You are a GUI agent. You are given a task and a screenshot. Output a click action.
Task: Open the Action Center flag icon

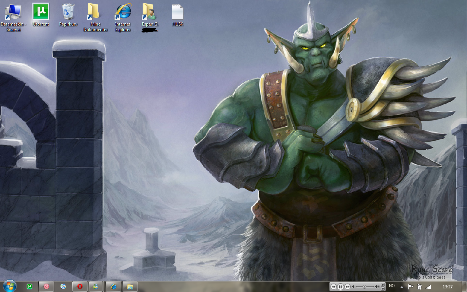tap(410, 287)
